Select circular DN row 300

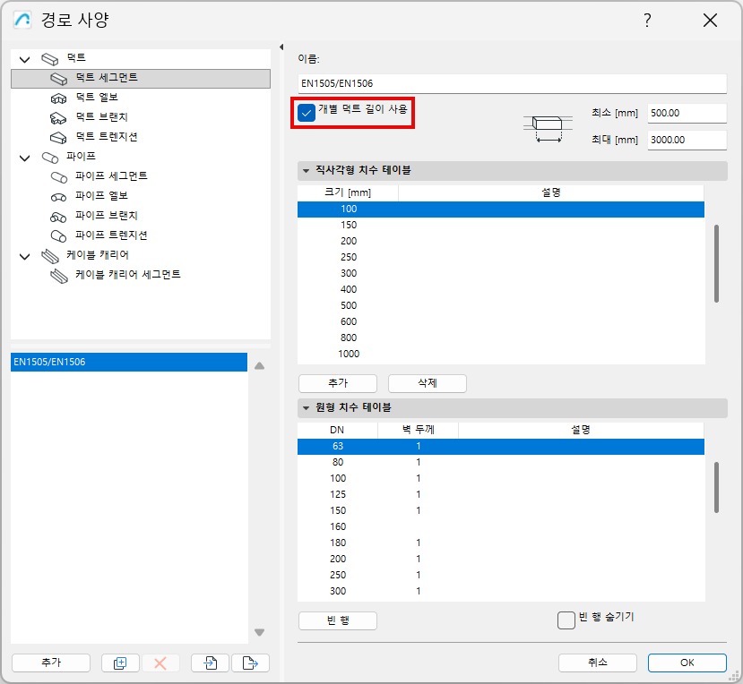coord(501,591)
